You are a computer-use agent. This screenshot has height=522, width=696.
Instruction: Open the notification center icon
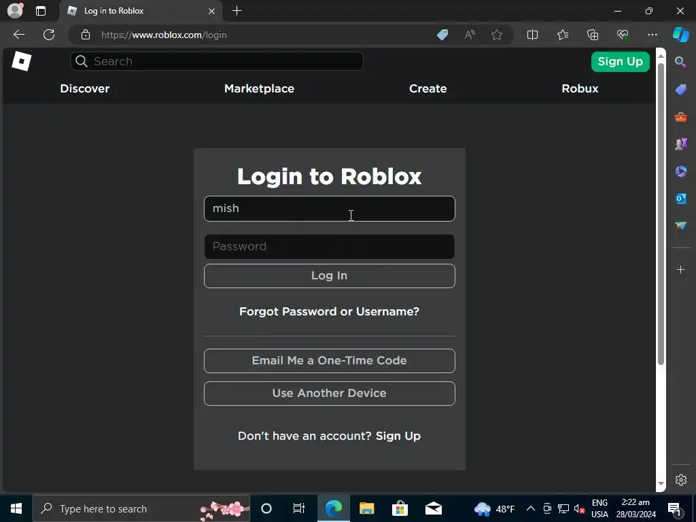click(675, 508)
